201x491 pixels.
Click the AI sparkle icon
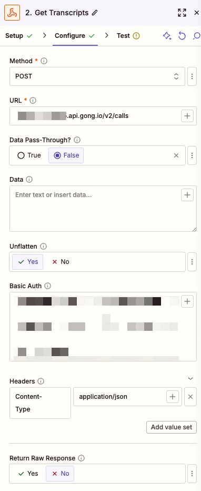click(167, 36)
